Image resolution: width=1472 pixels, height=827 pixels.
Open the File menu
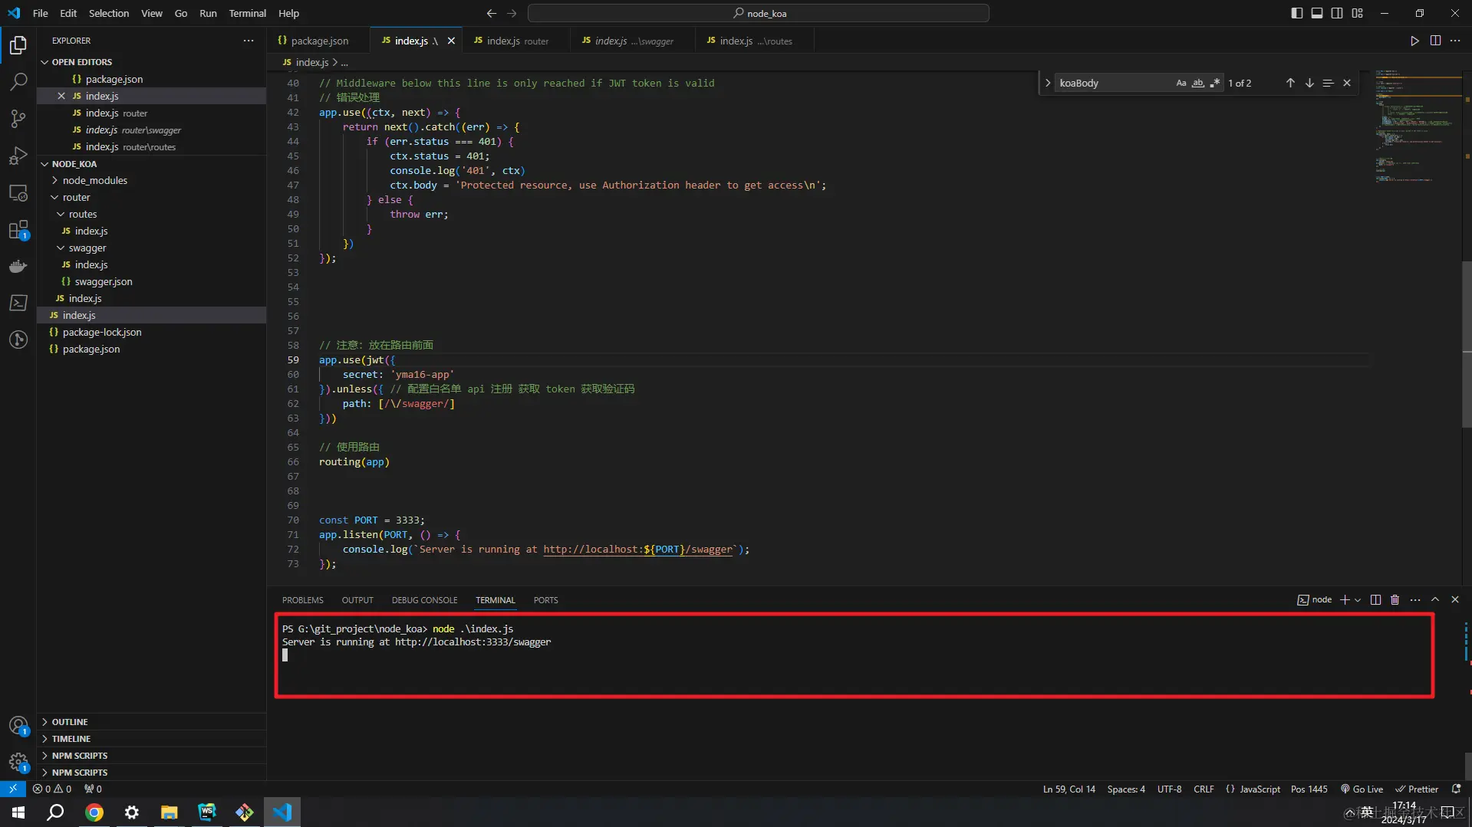(41, 13)
